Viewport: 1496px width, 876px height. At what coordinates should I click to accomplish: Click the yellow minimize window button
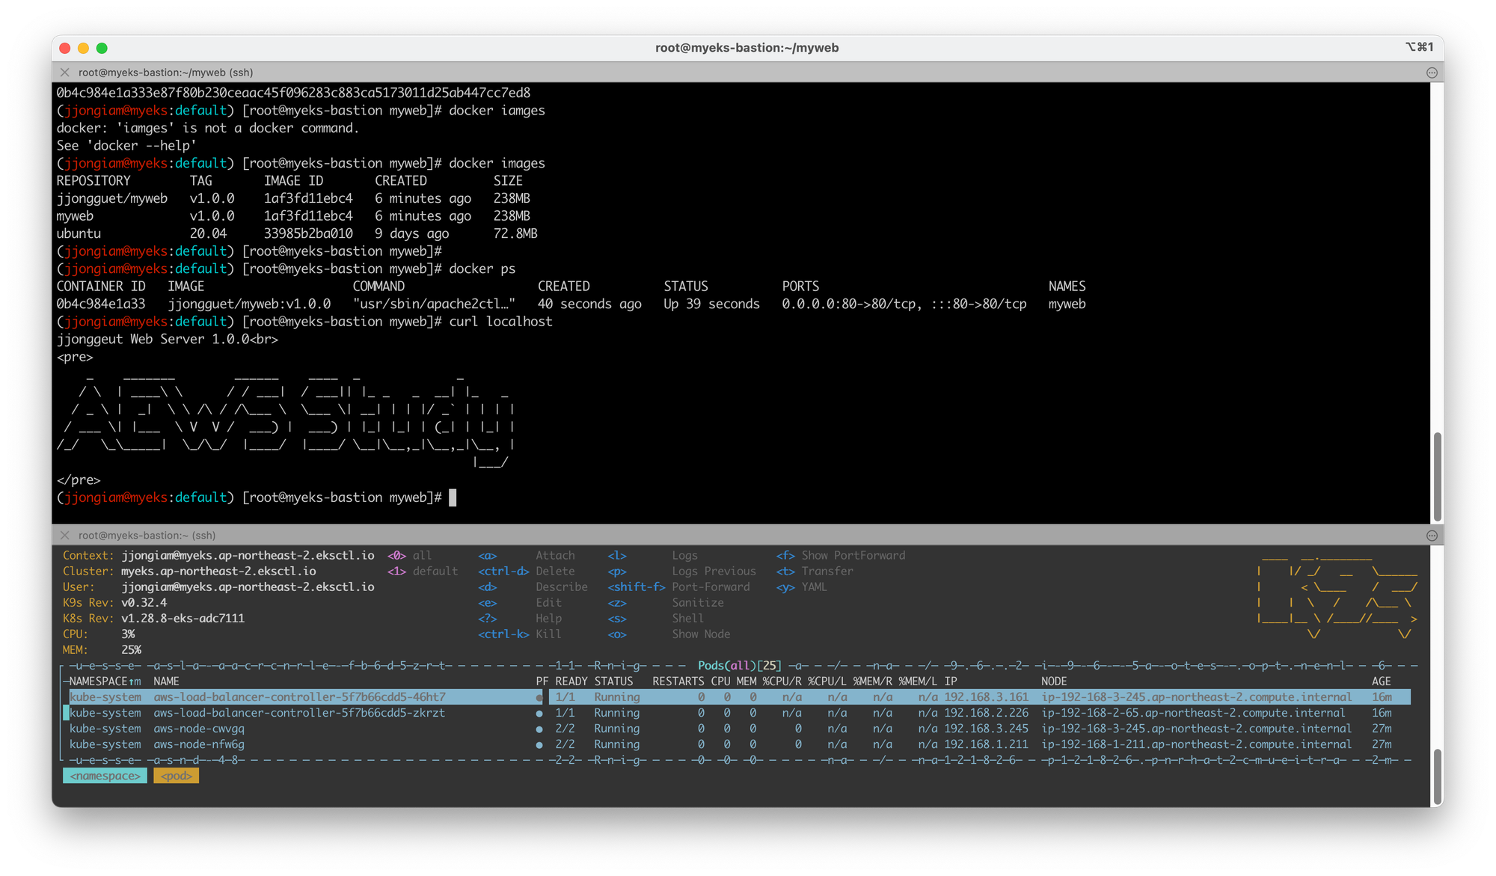click(83, 48)
